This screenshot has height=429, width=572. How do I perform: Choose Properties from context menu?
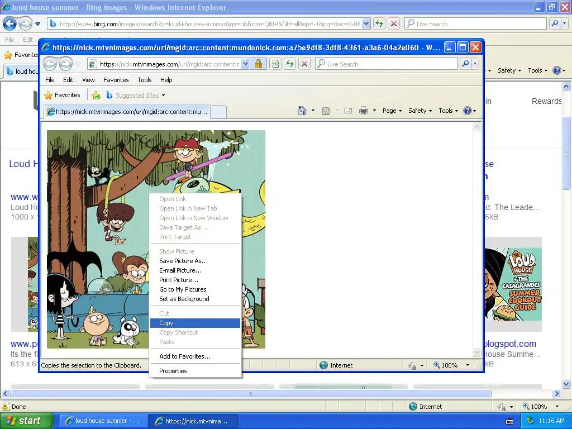(195, 371)
